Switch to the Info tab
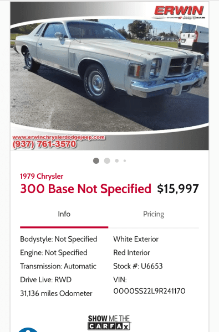Screen dimensions: 219x332 [x=64, y=214]
